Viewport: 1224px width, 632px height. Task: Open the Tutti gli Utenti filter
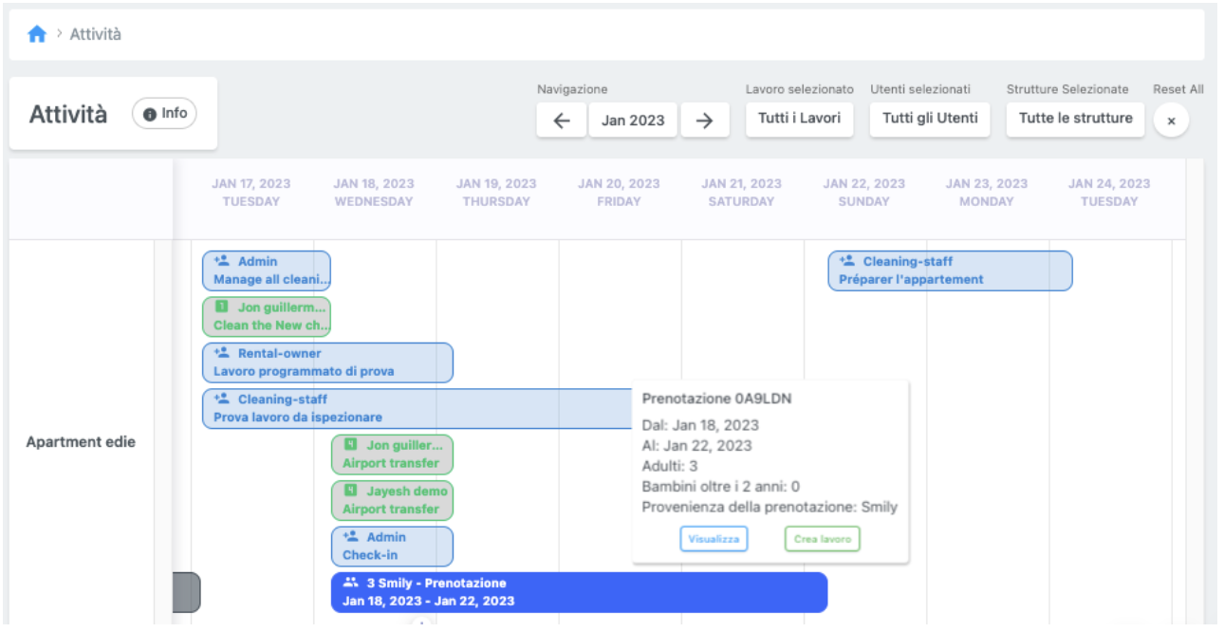click(x=930, y=120)
